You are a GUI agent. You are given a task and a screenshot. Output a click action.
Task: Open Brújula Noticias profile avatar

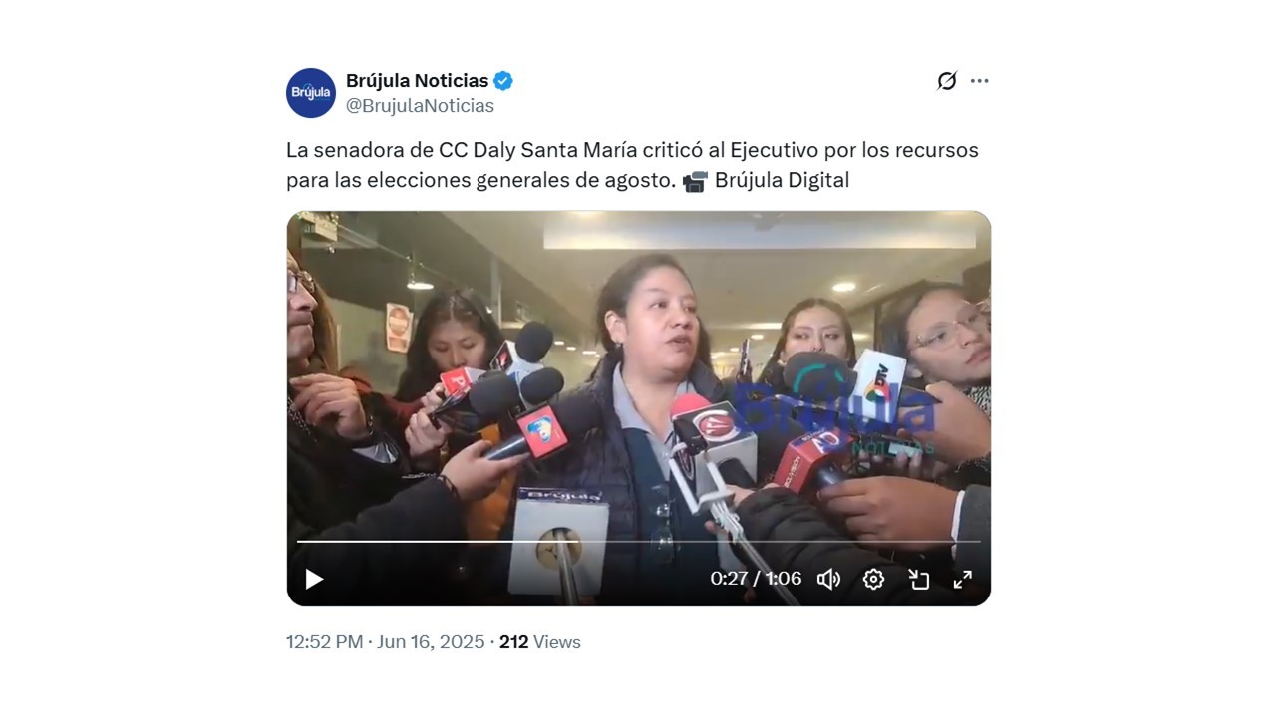(x=311, y=93)
